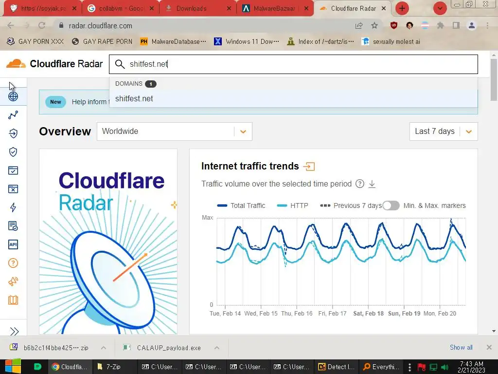Viewport: 498px width, 374px height.
Task: Go back with the browser Back arrow
Action: coord(11,25)
